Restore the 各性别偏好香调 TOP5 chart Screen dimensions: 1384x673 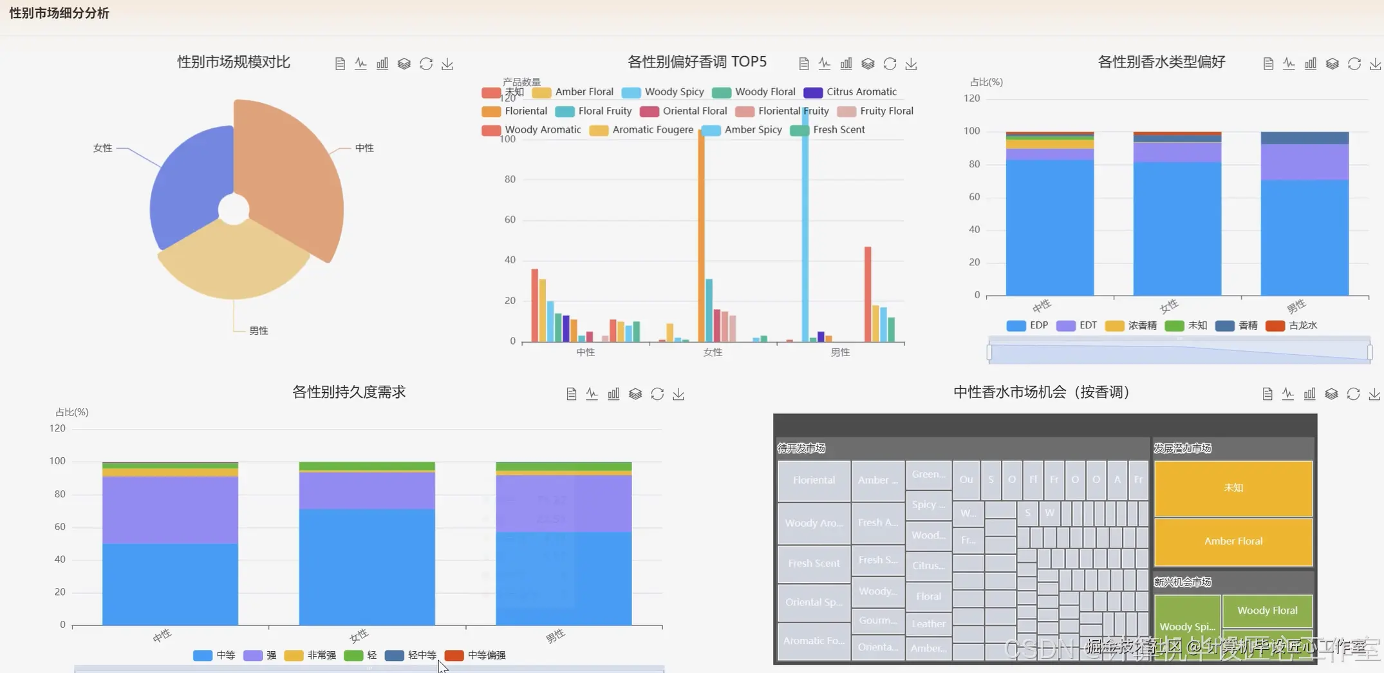pos(890,64)
